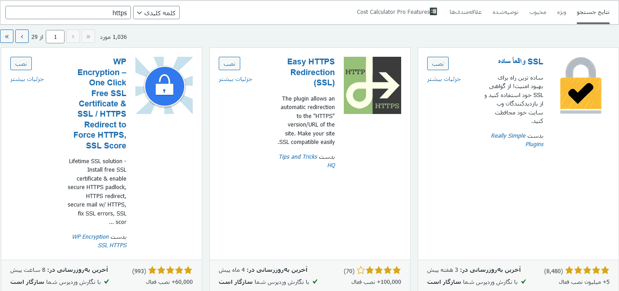Viewport: 619px width, 291px height.
Task: Open جزئیات بیشتر for Really Simple SSL
Action: pyautogui.click(x=444, y=79)
